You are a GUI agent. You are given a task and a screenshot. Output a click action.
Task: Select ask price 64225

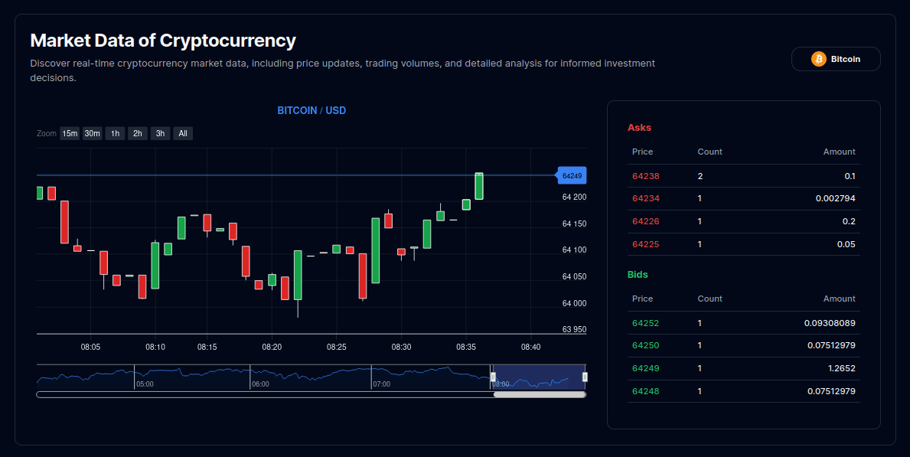click(x=645, y=244)
